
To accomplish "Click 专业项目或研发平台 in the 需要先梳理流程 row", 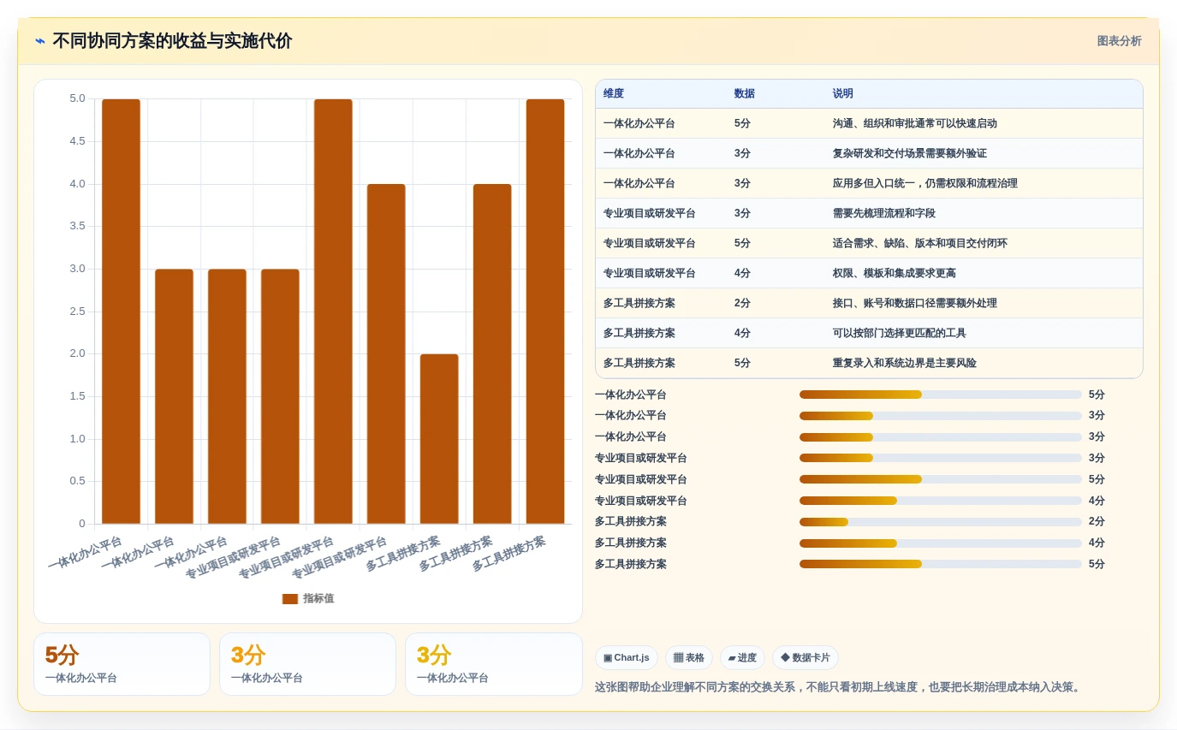I will point(649,214).
